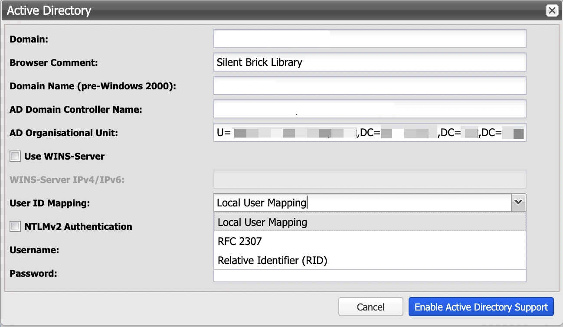The width and height of the screenshot is (563, 327).
Task: Click the Browser Comment field with Silent Brick Library
Action: (x=370, y=62)
